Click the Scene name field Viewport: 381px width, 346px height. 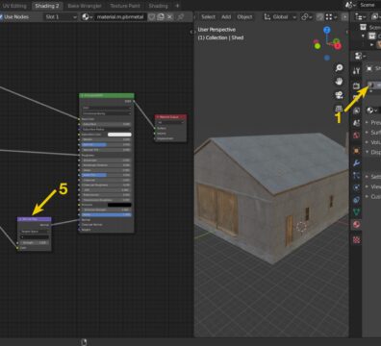point(369,5)
